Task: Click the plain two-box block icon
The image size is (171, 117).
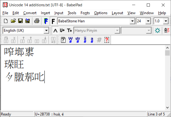Action: tap(37, 41)
